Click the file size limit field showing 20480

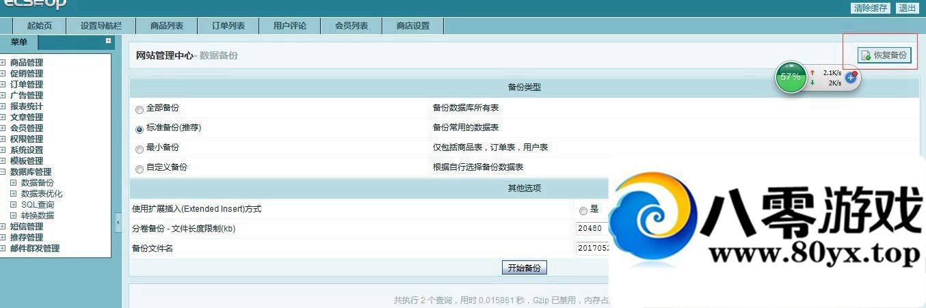point(592,229)
